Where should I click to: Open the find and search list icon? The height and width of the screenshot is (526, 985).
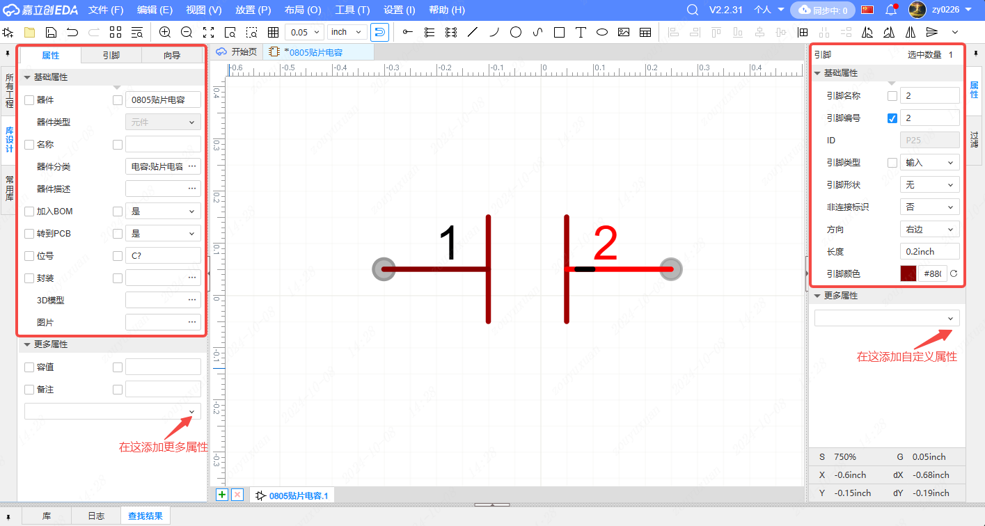tap(137, 33)
